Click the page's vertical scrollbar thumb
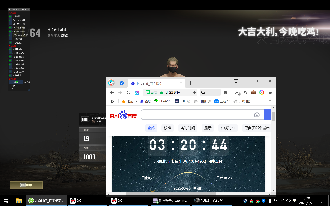This screenshot has height=206, width=330. pyautogui.click(x=273, y=117)
